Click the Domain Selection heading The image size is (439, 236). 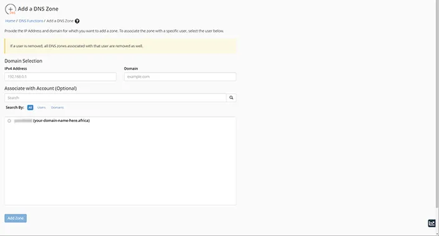coord(23,61)
